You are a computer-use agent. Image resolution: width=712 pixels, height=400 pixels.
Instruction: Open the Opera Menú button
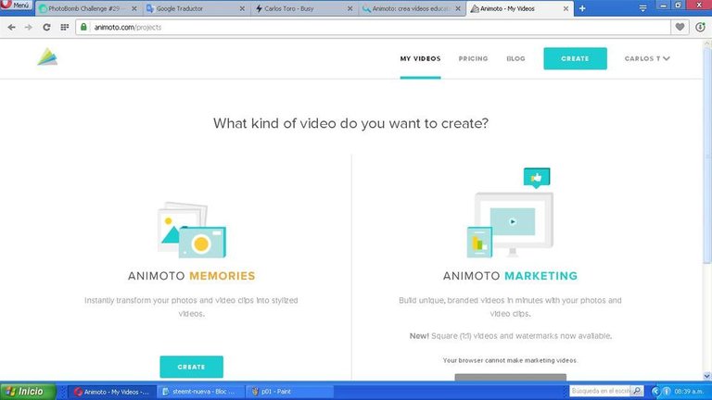point(17,5)
